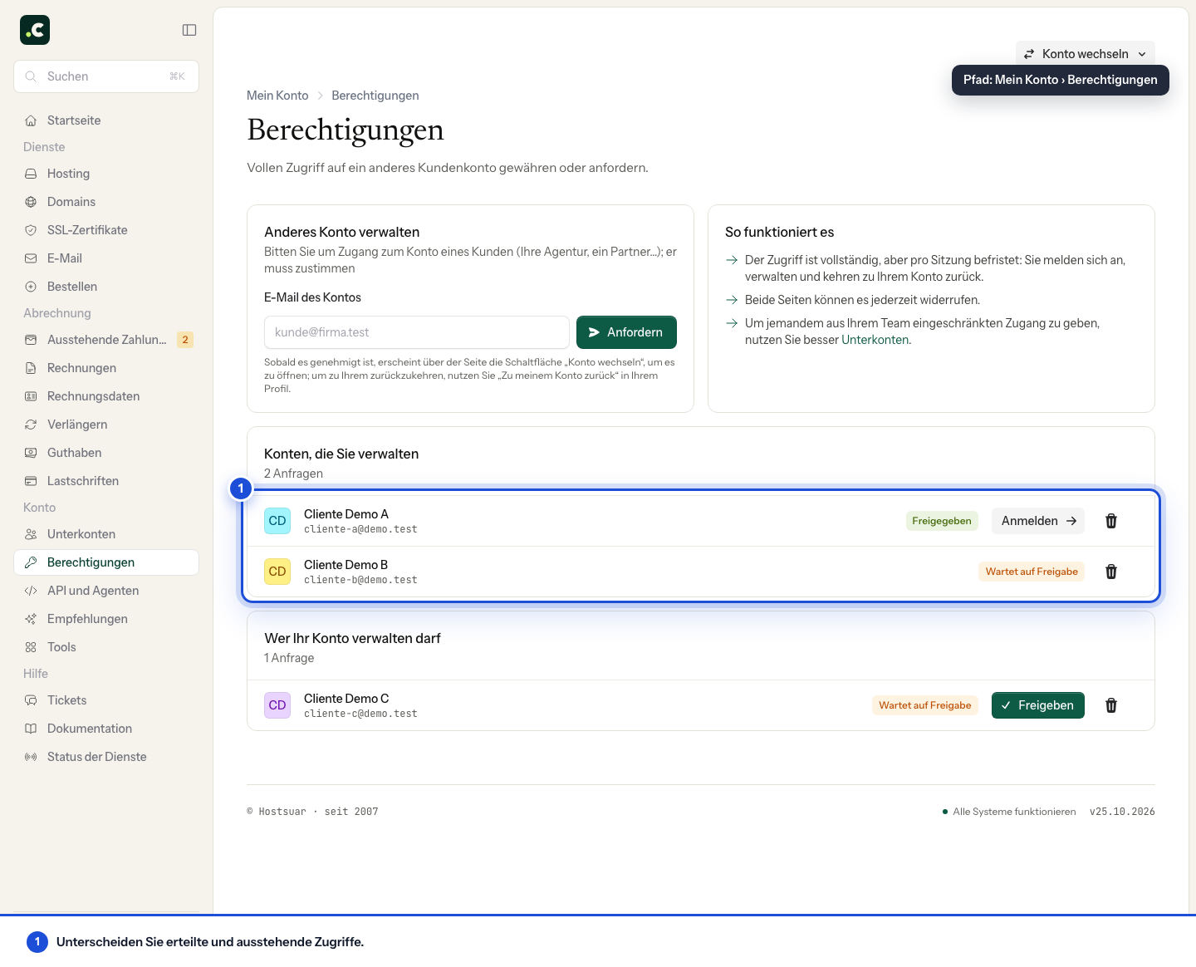This screenshot has width=1196, height=967.
Task: Approve Cliente Demo C with Freigeben
Action: coord(1038,705)
